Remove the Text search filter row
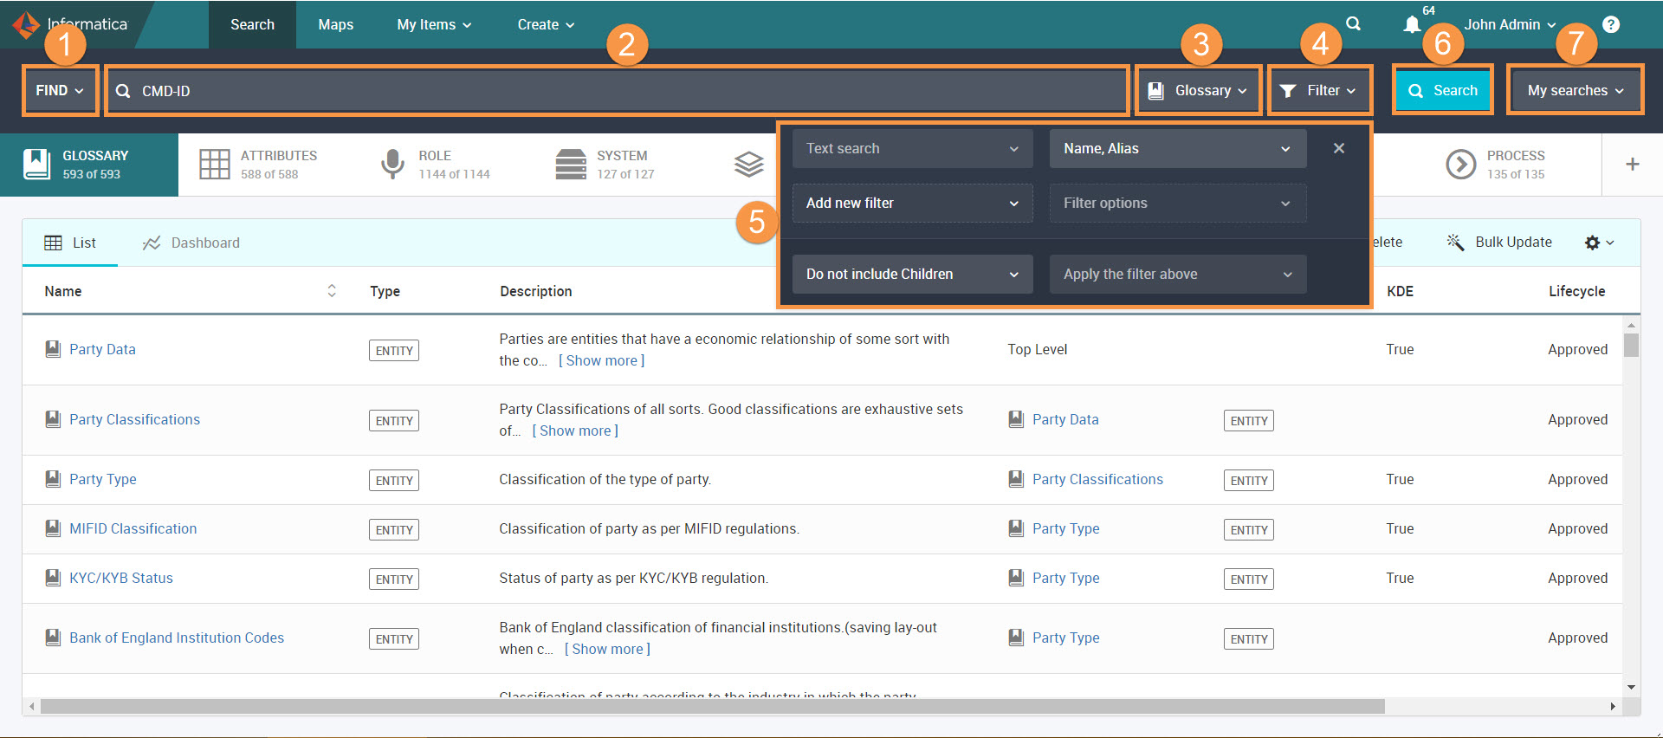 [x=1339, y=148]
